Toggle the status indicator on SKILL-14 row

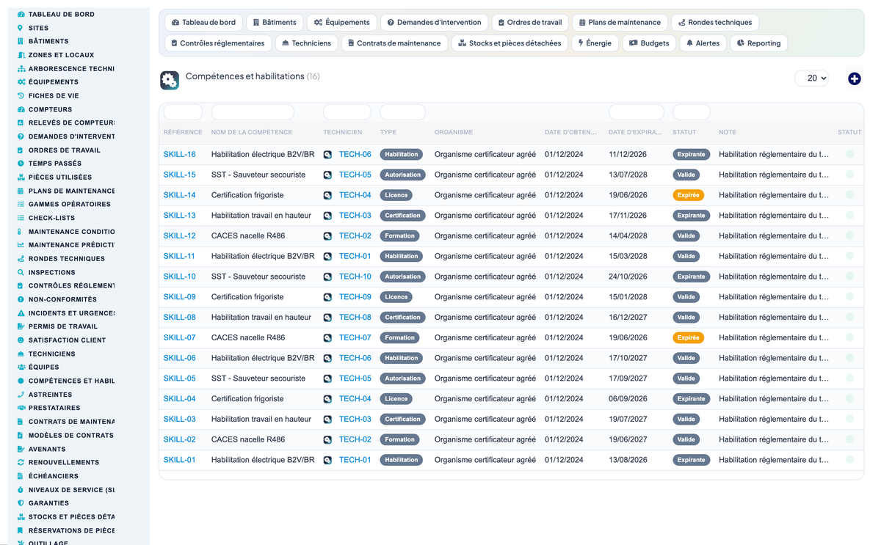849,195
